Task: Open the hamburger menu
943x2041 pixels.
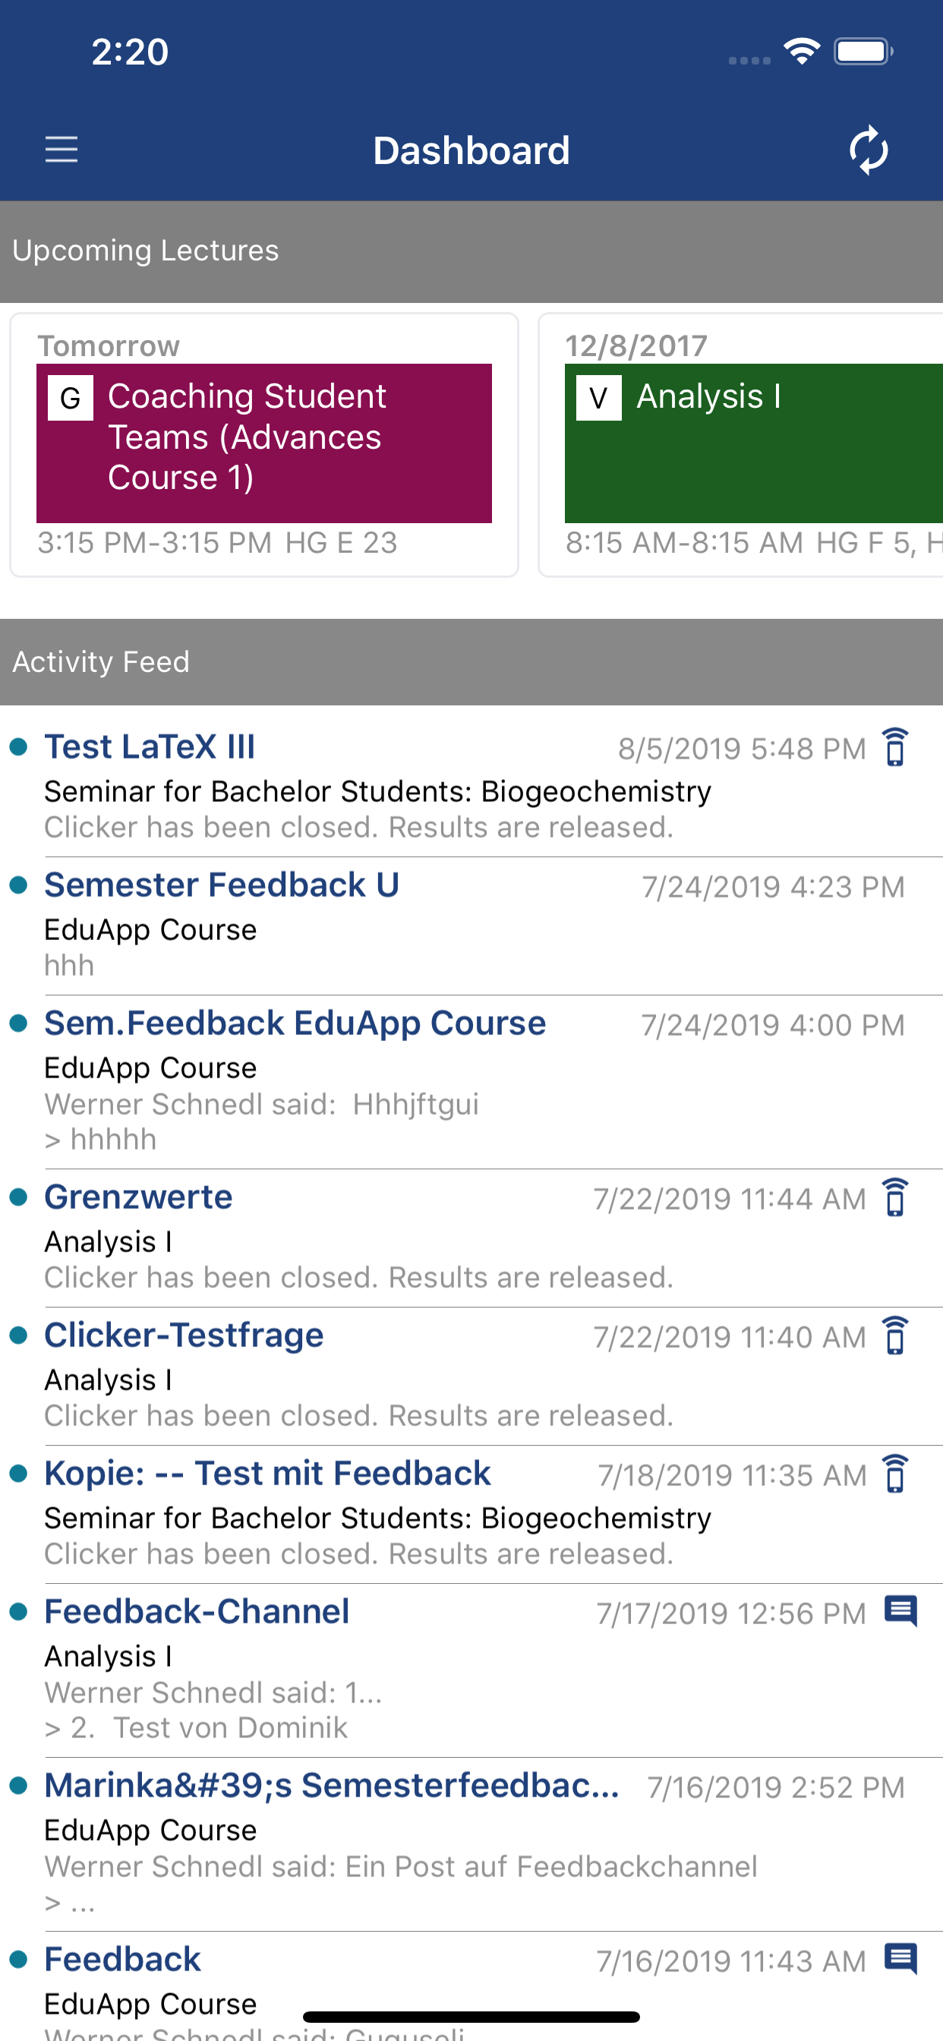Action: click(x=61, y=149)
